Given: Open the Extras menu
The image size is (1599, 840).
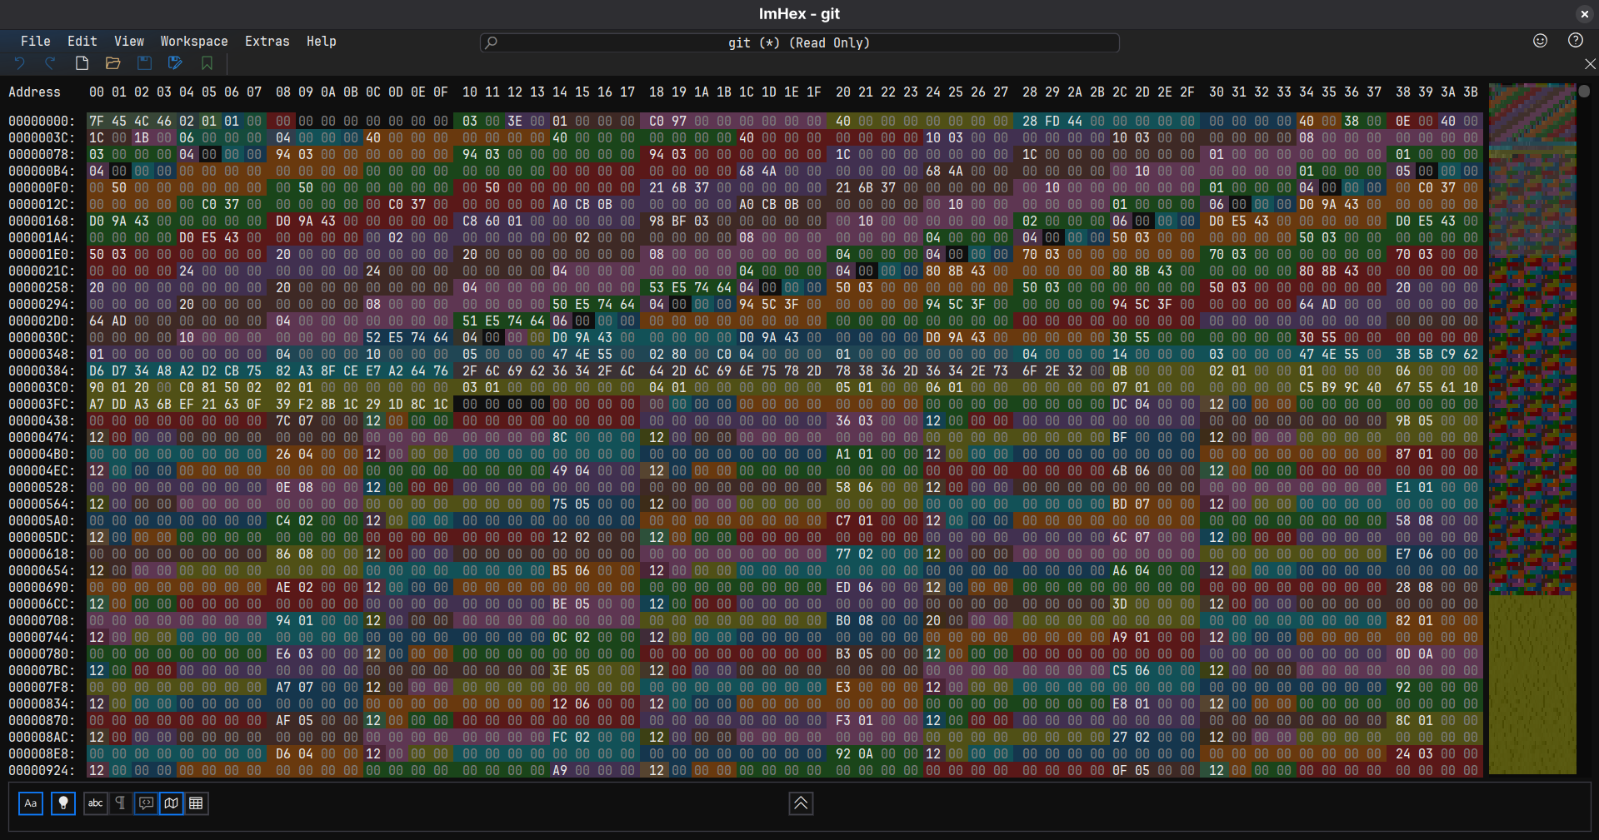Looking at the screenshot, I should click(267, 41).
